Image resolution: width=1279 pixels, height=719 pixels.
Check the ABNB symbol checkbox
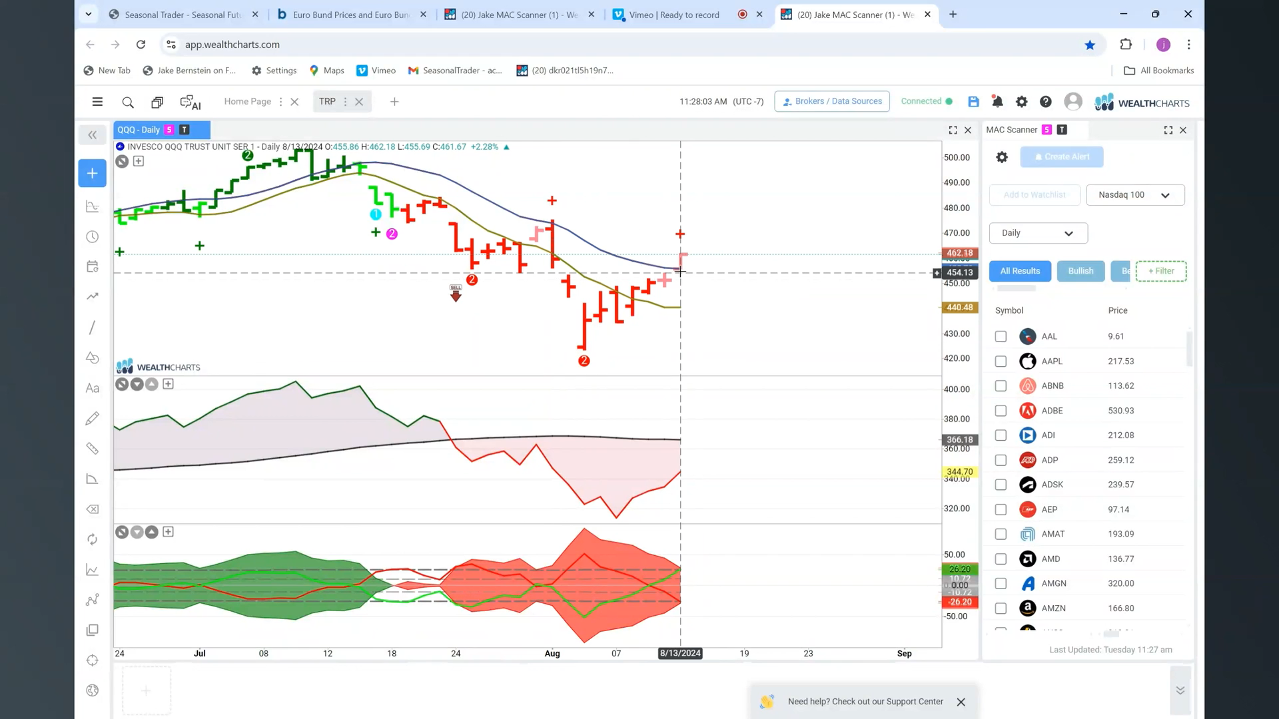(x=1001, y=386)
